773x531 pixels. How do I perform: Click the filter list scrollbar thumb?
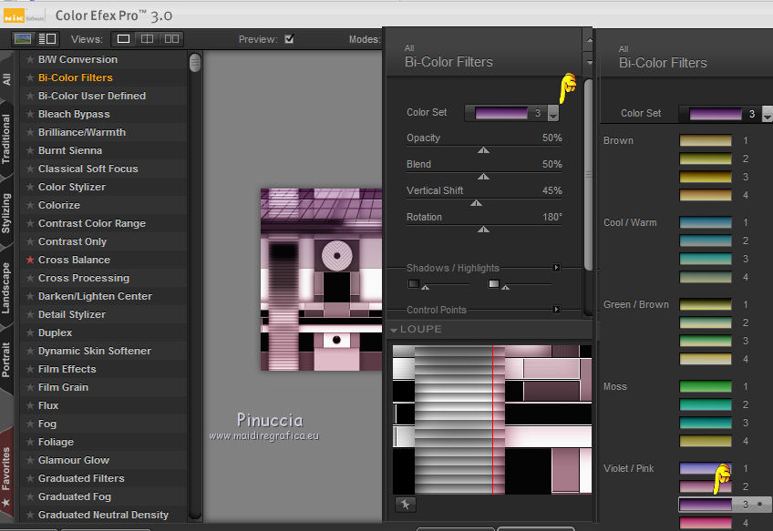click(195, 63)
